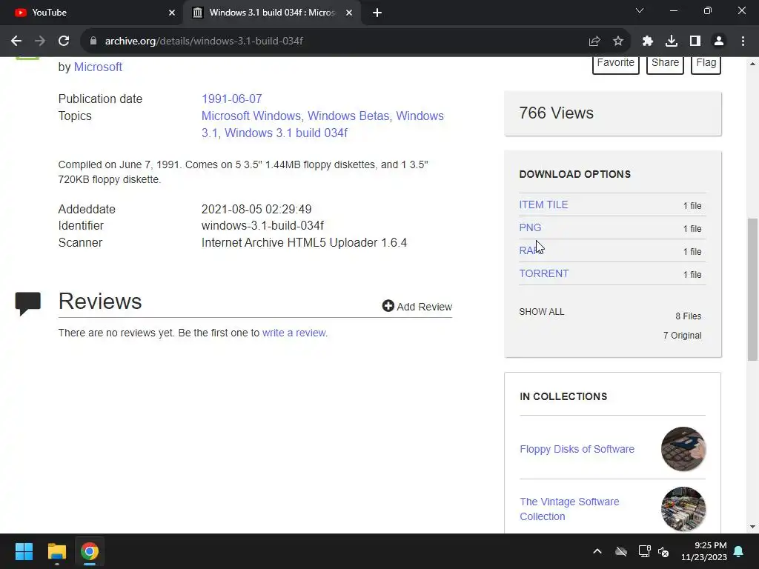This screenshot has width=759, height=569.
Task: Open the Windows 3.1 build 034f topic link
Action: (286, 133)
